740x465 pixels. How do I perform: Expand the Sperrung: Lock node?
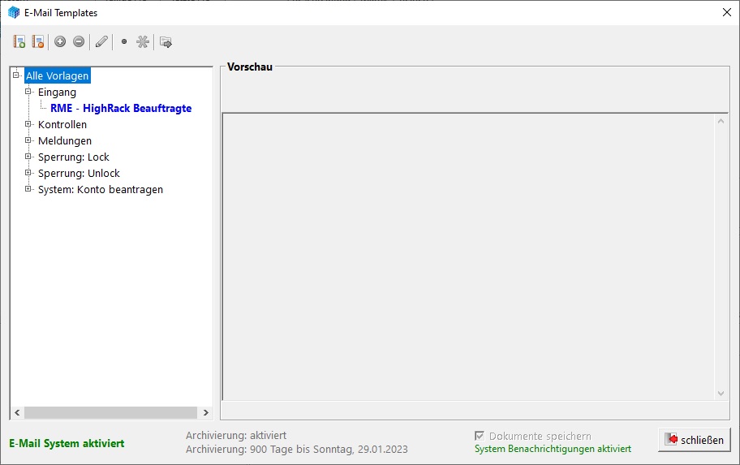pos(28,157)
